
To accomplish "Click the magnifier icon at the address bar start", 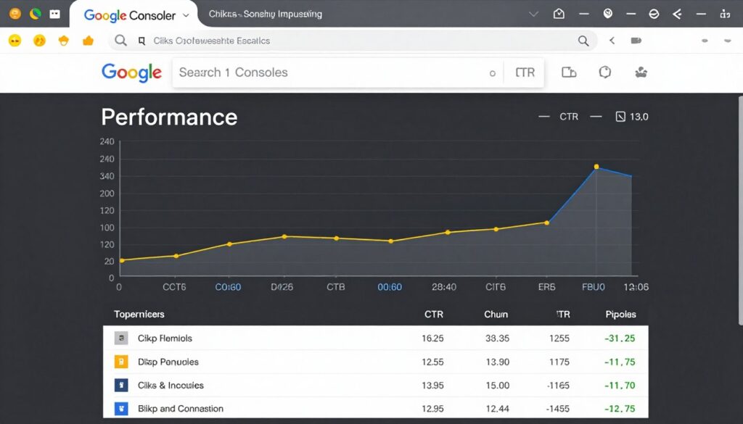I will pyautogui.click(x=121, y=41).
